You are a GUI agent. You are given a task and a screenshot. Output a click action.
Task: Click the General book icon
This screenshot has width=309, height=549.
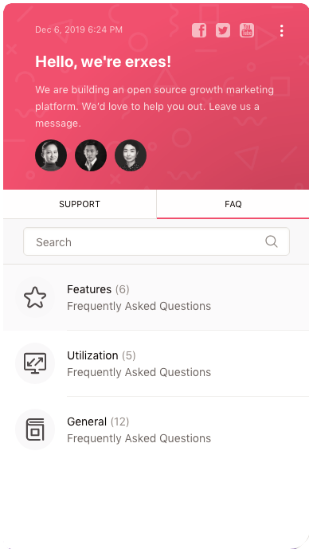[35, 429]
